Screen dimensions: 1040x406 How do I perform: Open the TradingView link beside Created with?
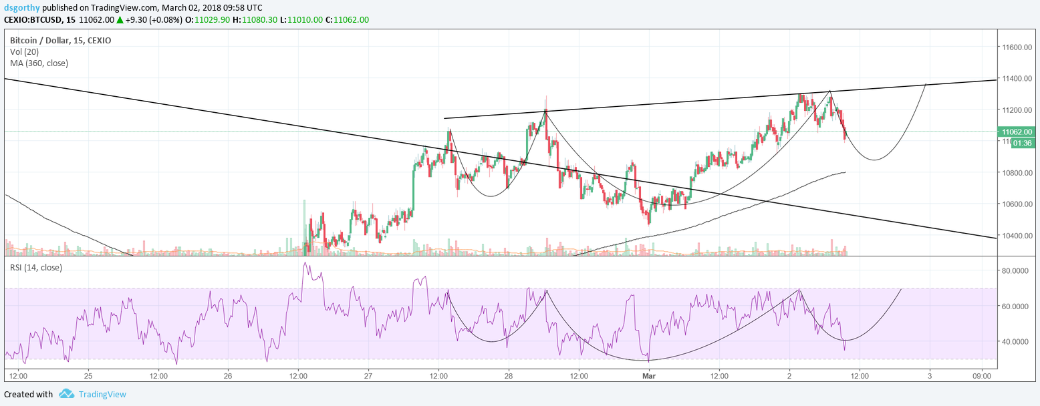tap(102, 394)
